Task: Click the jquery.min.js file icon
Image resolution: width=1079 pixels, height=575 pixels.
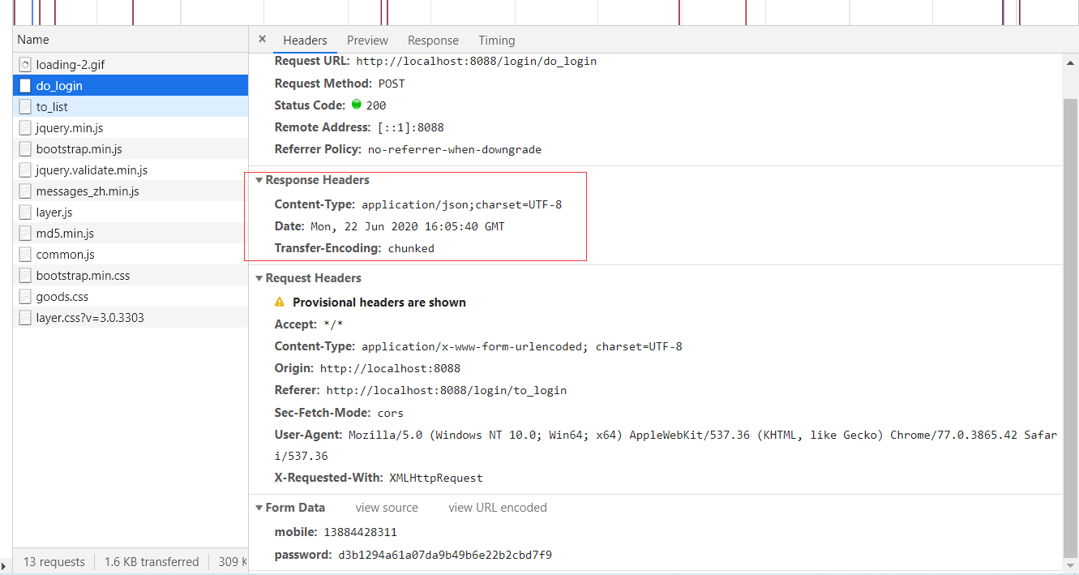Action: coord(25,128)
